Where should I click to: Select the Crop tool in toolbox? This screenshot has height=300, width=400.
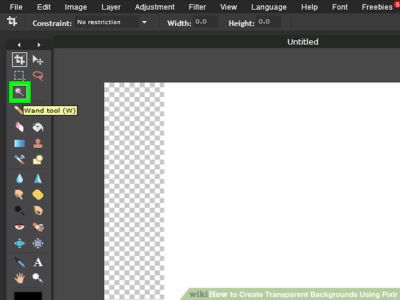click(19, 59)
